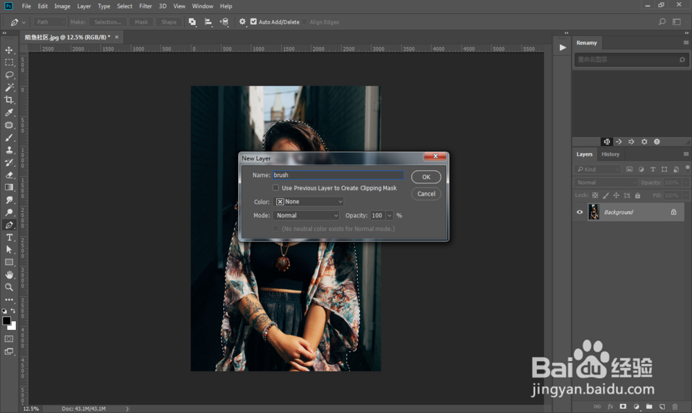Open the Opacity arrow in New Layer dialog
The height and width of the screenshot is (413, 692).
pyautogui.click(x=389, y=215)
